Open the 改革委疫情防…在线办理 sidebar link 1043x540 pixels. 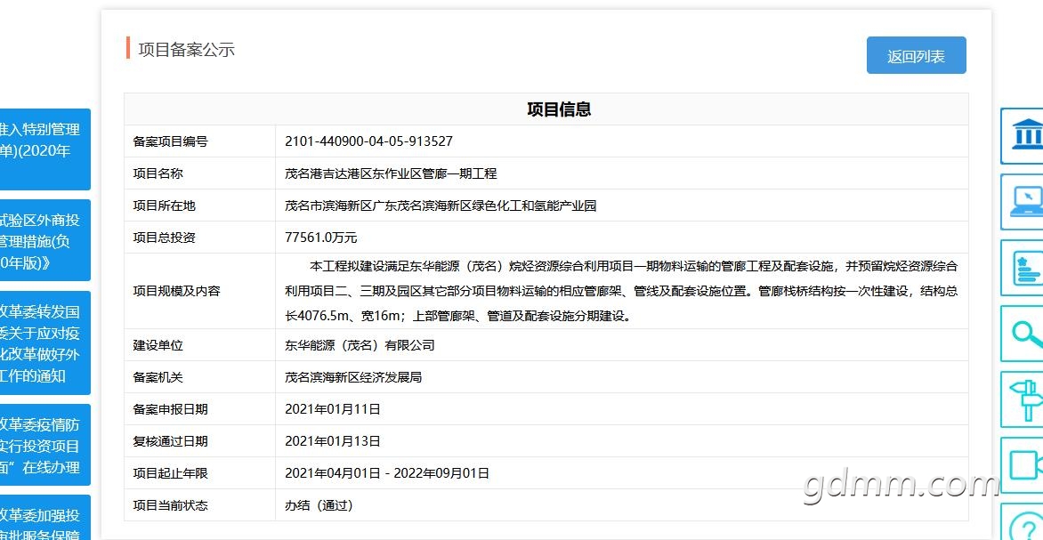coord(44,445)
